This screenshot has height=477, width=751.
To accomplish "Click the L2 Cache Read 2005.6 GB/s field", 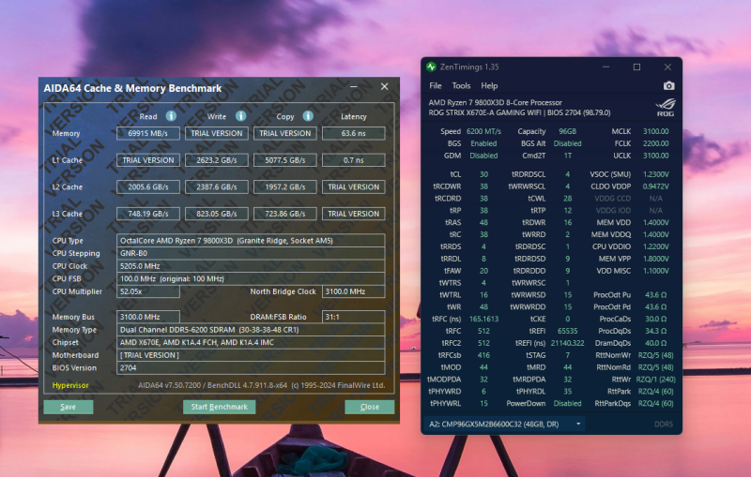I will point(148,186).
